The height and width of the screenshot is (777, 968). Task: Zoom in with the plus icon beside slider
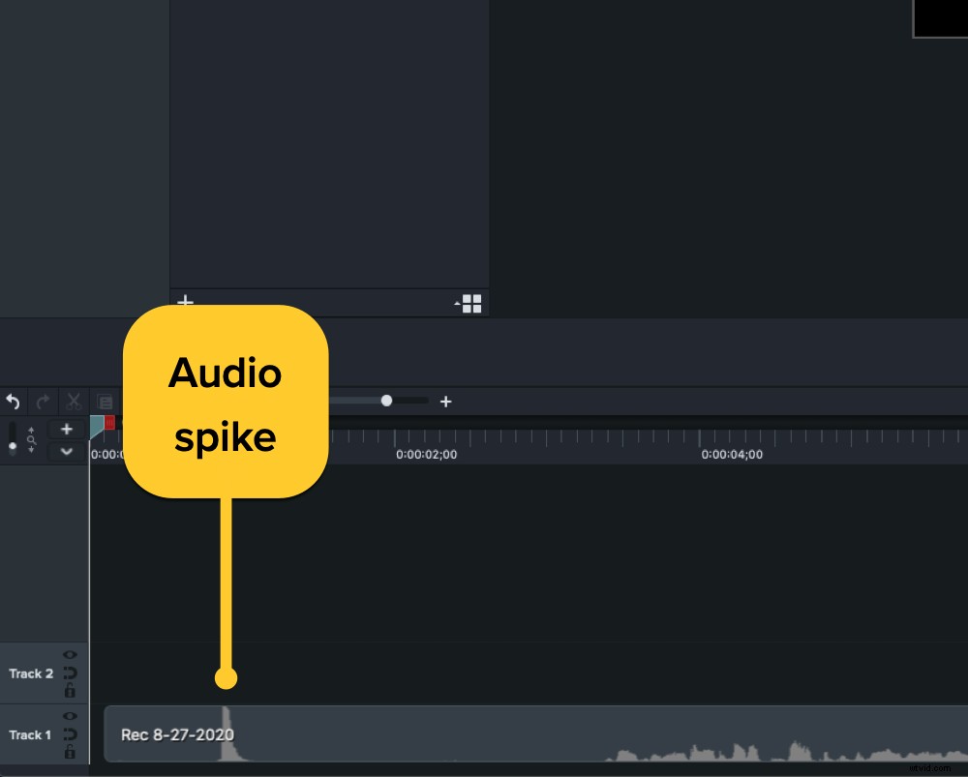coord(445,401)
